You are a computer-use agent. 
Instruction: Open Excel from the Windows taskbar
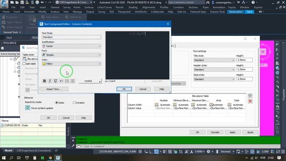pyautogui.click(x=42, y=158)
